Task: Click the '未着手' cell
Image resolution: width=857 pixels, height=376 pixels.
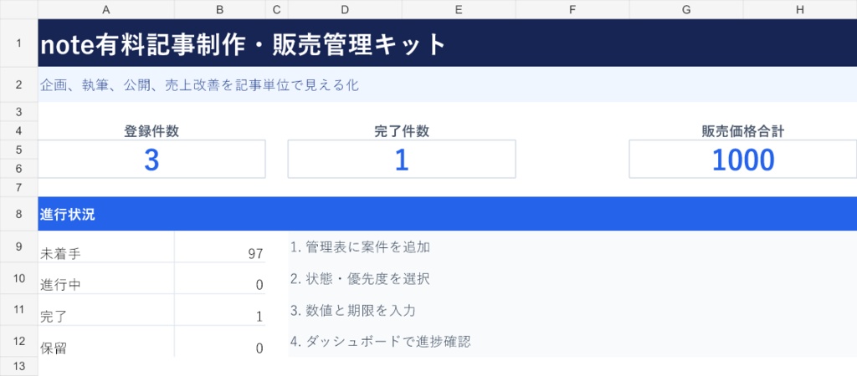Action: coord(106,247)
